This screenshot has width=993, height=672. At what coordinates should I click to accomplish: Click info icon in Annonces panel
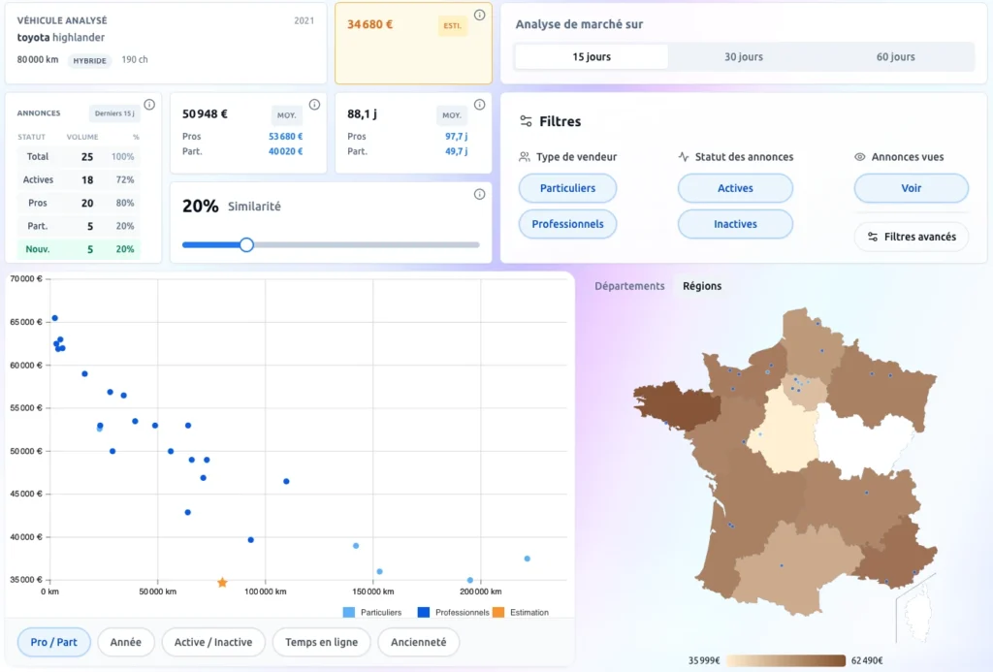coord(149,105)
